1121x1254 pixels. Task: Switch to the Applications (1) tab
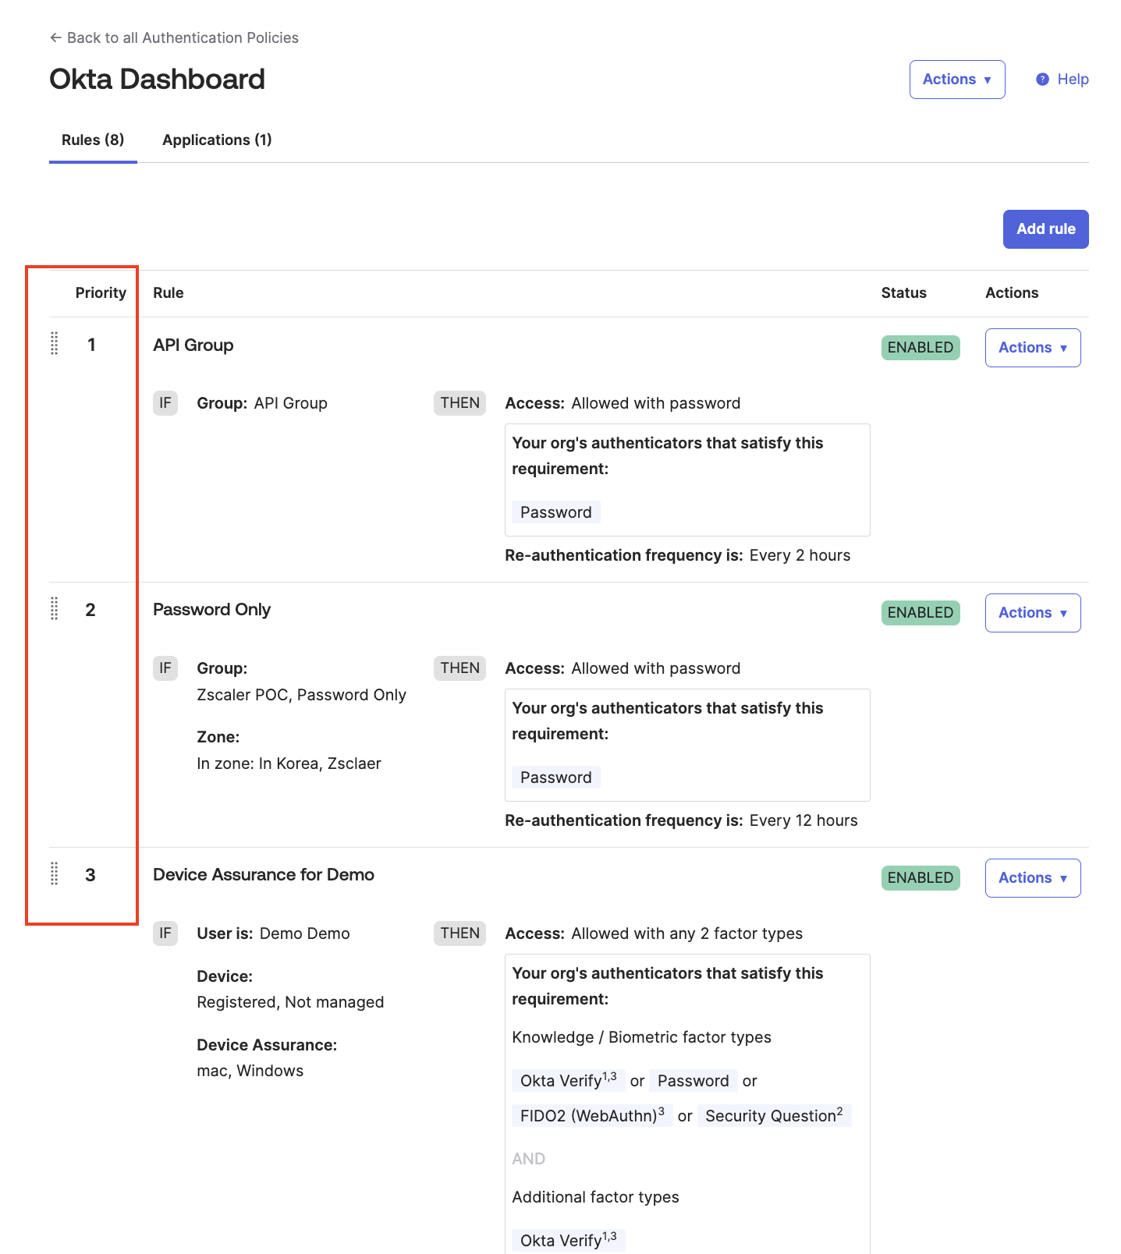[217, 140]
